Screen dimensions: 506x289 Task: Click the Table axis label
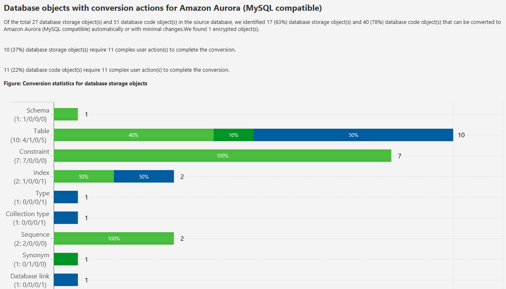pos(42,131)
